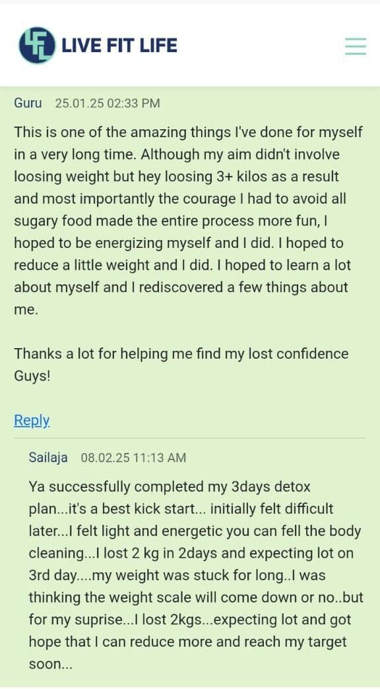The height and width of the screenshot is (689, 380).
Task: Click Sailaja's reply about 3days detox plan
Action: point(196,576)
